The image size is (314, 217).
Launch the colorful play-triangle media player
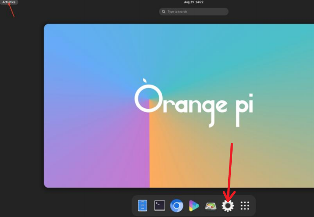pos(194,205)
